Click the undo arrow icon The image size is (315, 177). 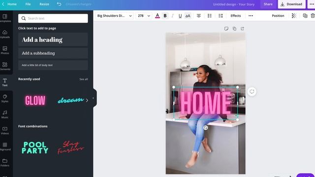point(59,4)
